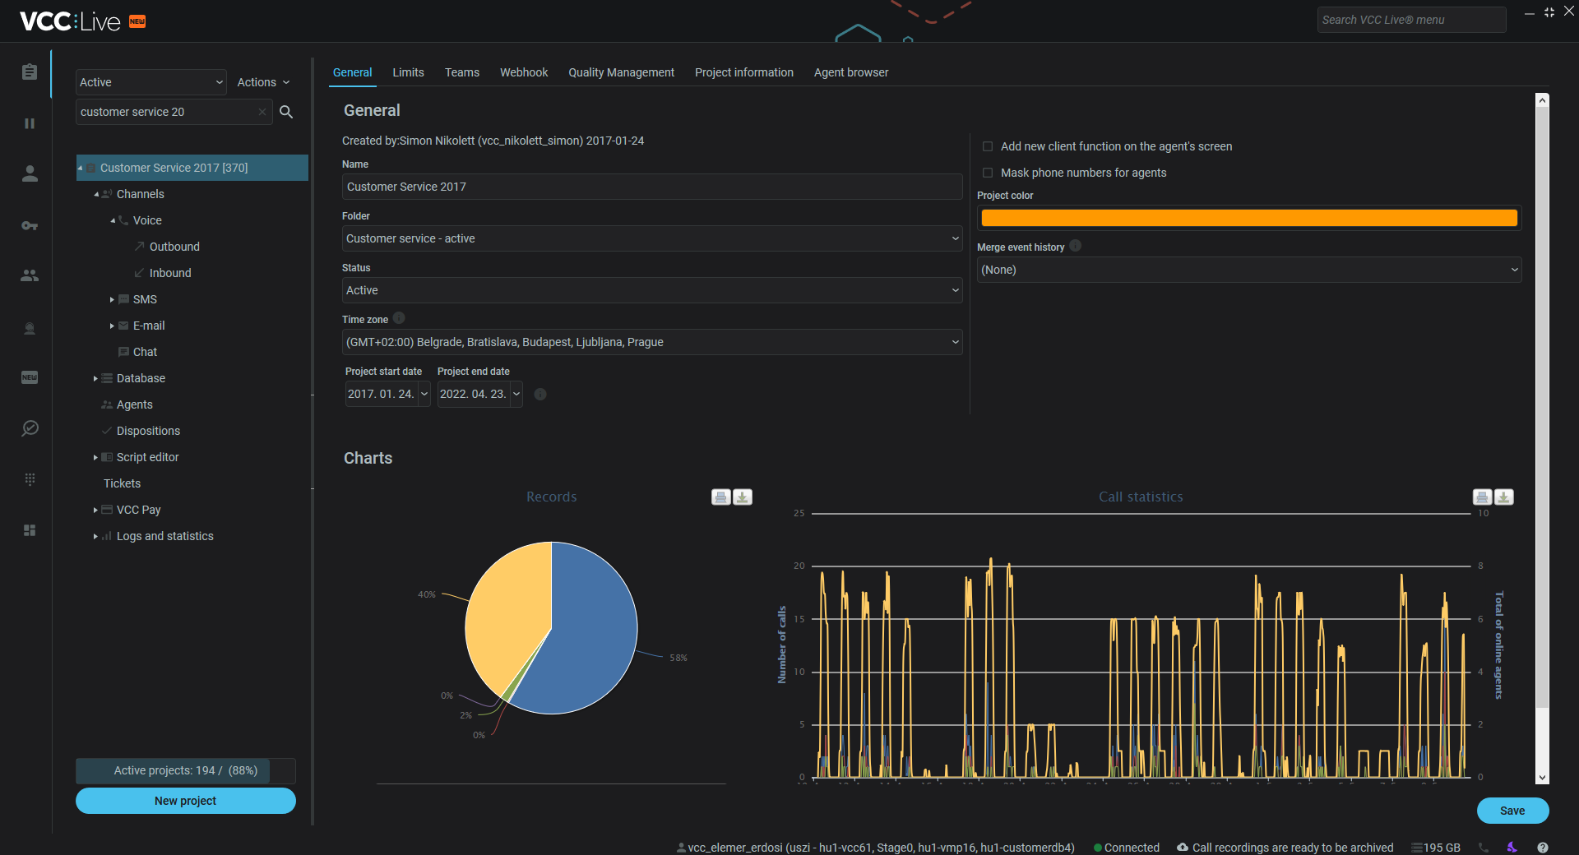Open the Merge event history dropdown
The image size is (1579, 855).
(1248, 270)
